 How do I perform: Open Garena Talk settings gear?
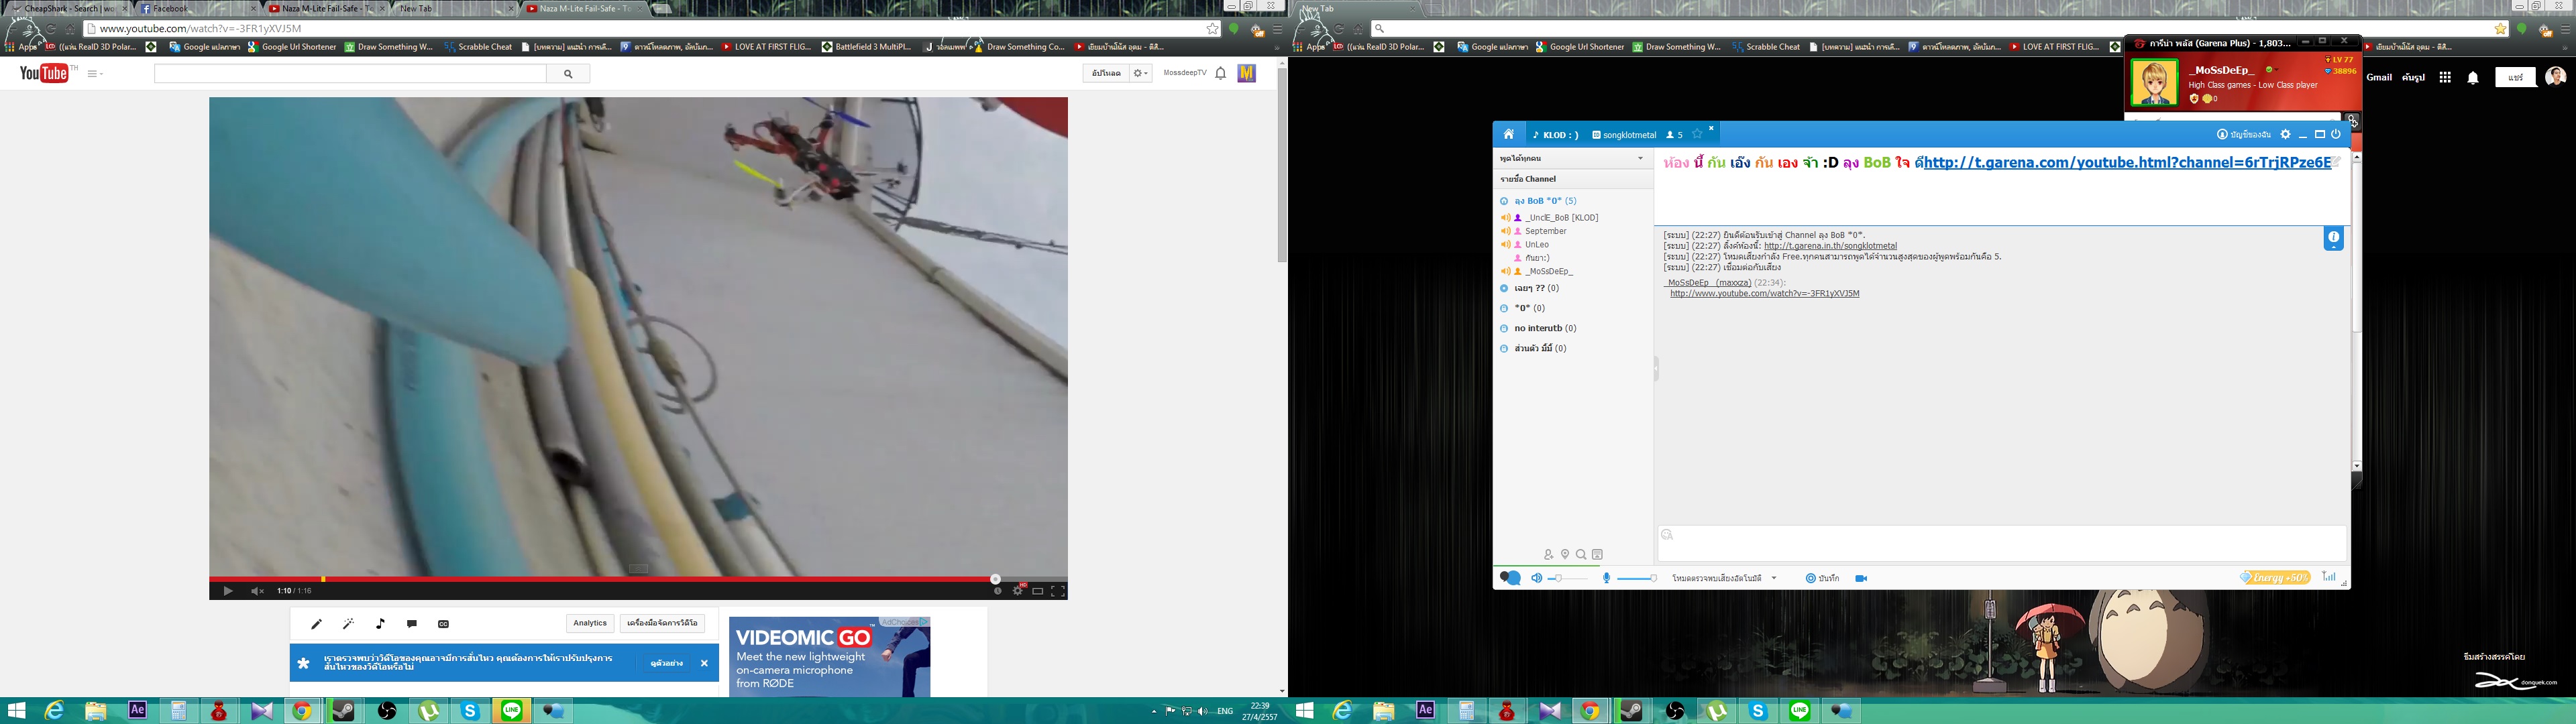pos(2285,135)
